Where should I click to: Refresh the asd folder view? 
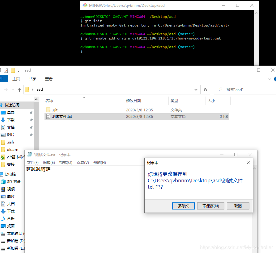[206, 90]
